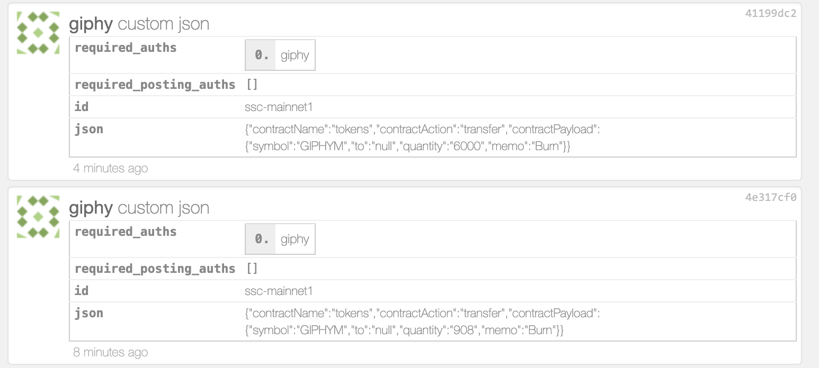Open giphy account heading in second transaction

click(91, 208)
